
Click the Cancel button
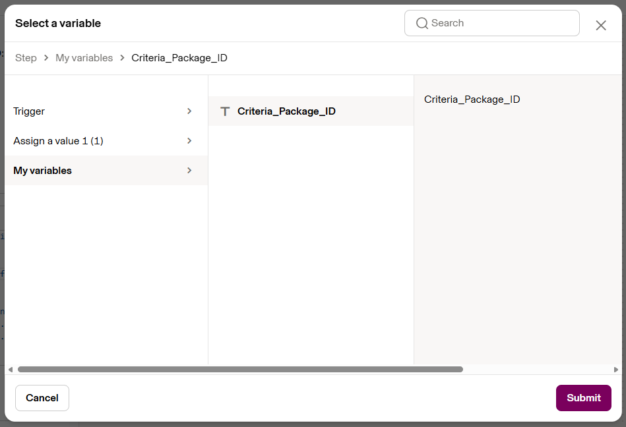[42, 398]
